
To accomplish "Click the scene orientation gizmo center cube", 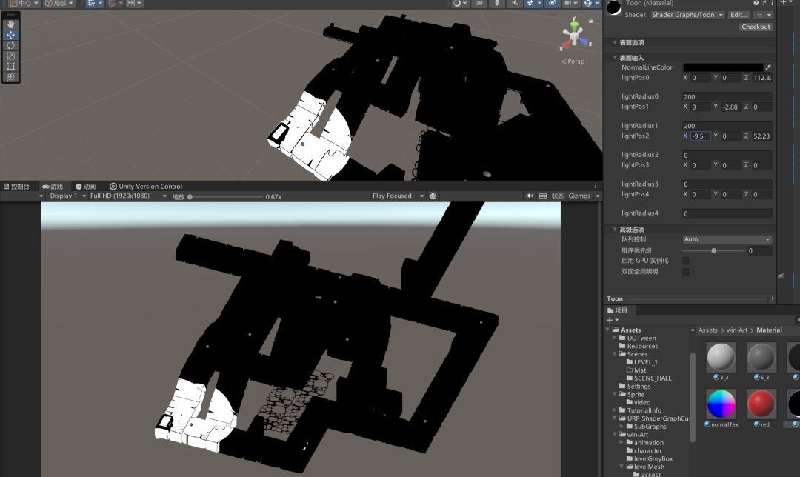I will click(575, 36).
